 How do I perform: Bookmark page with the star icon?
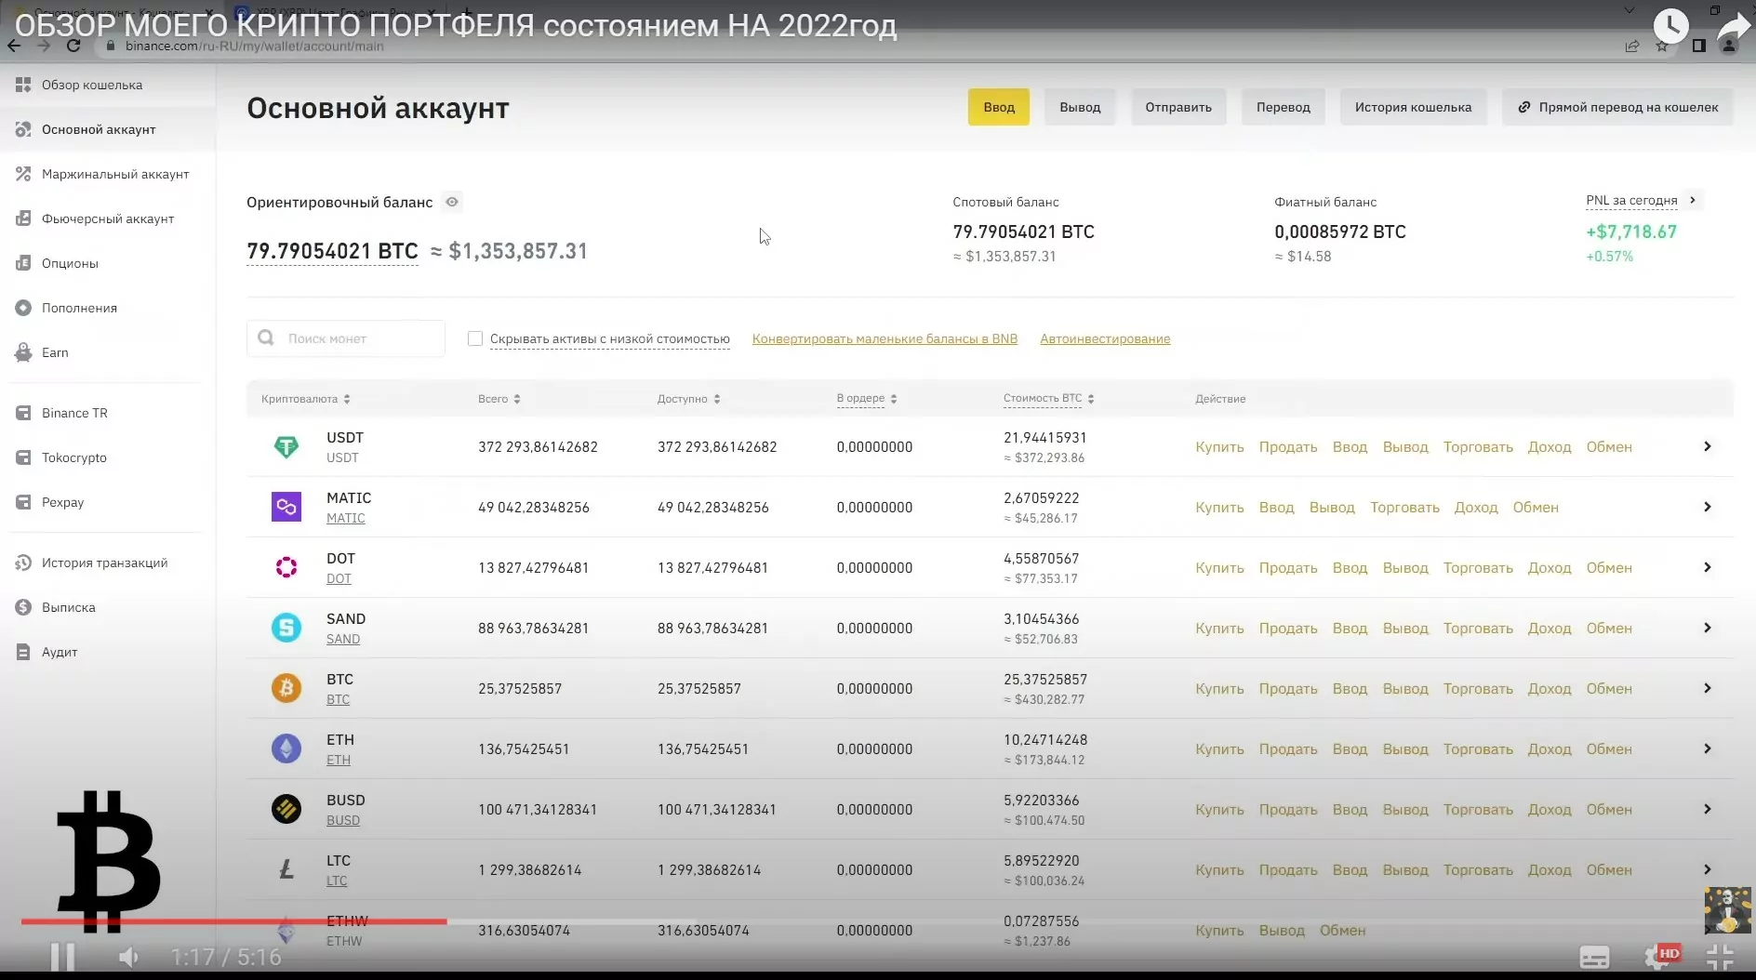[x=1662, y=46]
